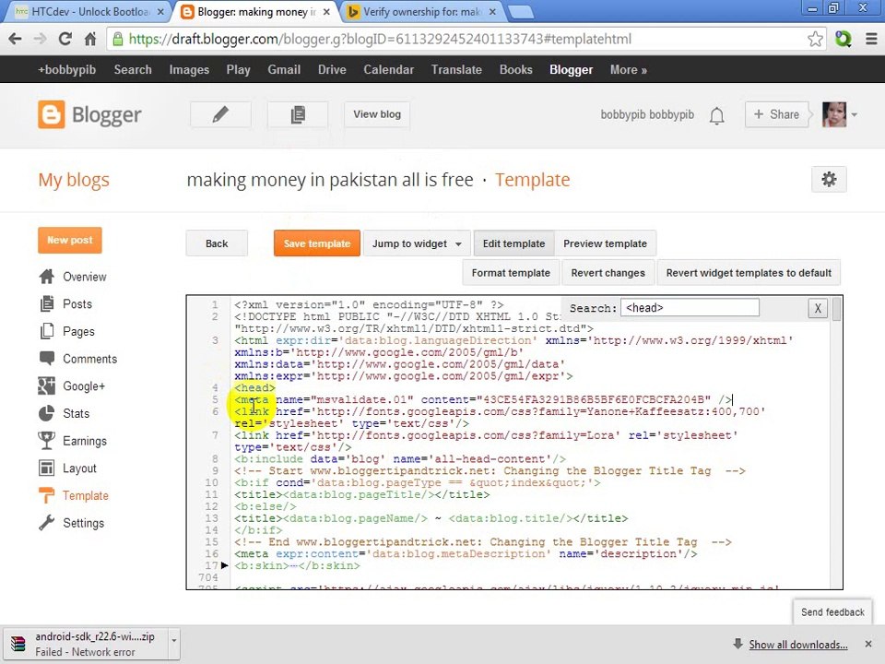Viewport: 885px width, 664px height.
Task: Click the Share button
Action: click(x=776, y=114)
